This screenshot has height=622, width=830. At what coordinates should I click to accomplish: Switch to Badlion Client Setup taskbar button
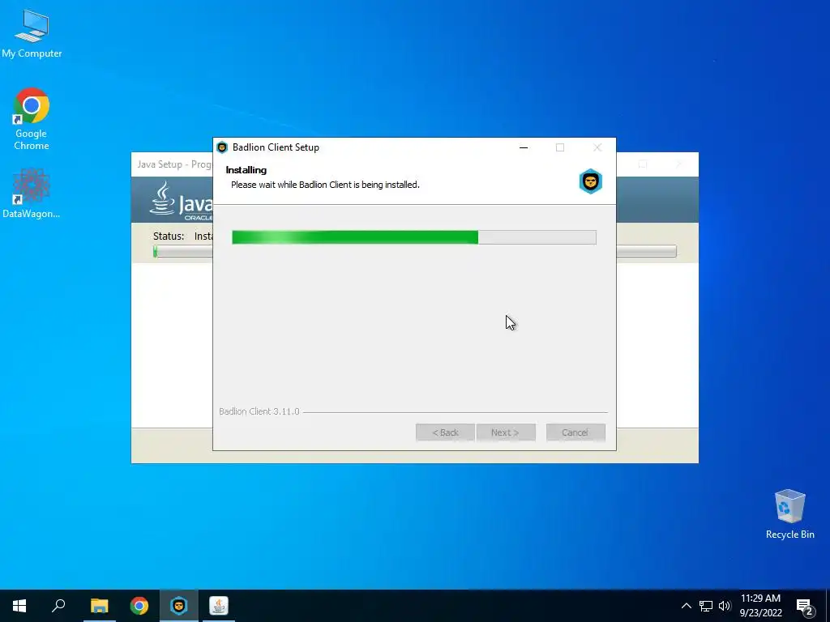[179, 606]
